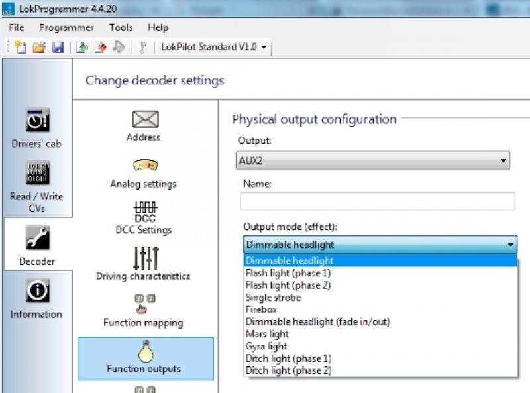
Task: Click the sound write toolbar icon
Action: tap(119, 47)
